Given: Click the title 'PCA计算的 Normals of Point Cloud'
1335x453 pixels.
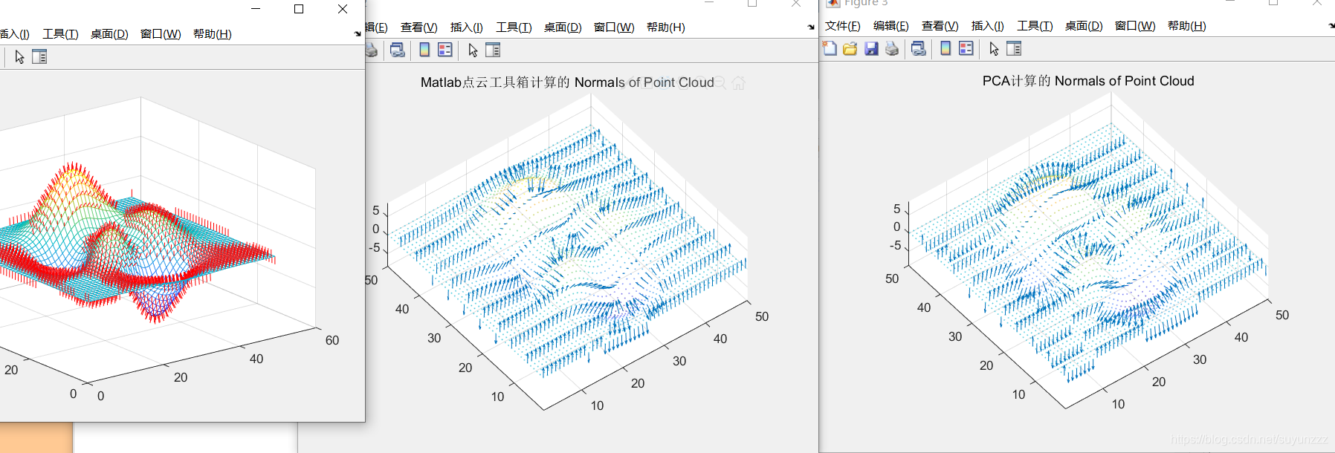Looking at the screenshot, I should pyautogui.click(x=1088, y=81).
